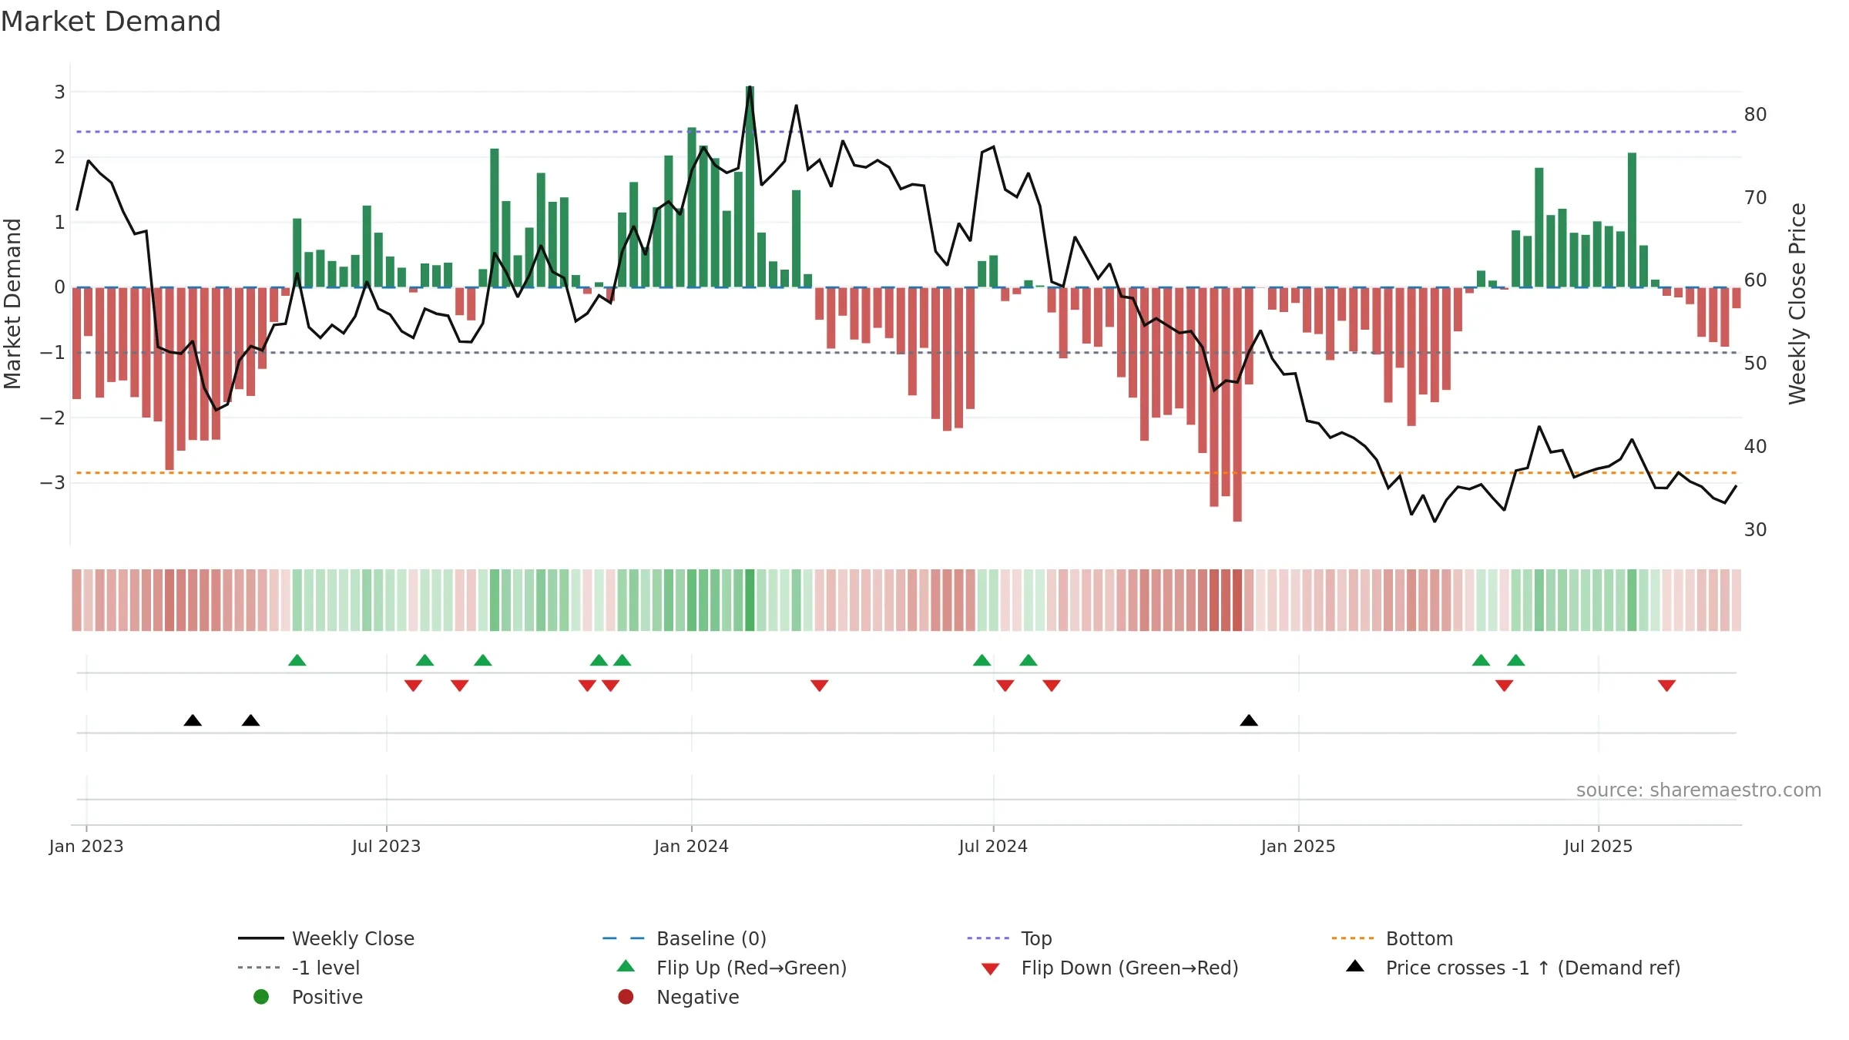
Task: Click the Jul 2025 x-axis label
Action: pyautogui.click(x=1598, y=846)
